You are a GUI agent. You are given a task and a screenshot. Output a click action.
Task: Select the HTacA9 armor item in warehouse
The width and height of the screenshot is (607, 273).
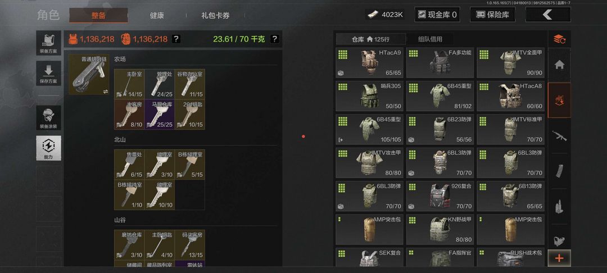pos(369,63)
